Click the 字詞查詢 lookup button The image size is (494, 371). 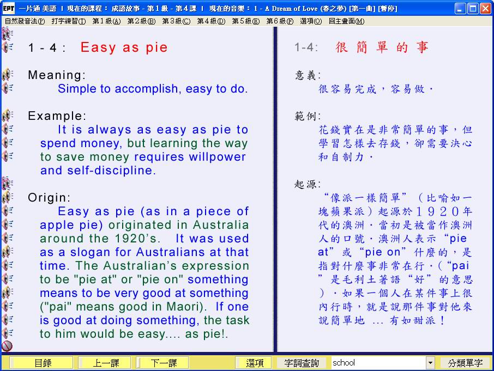[x=302, y=363]
